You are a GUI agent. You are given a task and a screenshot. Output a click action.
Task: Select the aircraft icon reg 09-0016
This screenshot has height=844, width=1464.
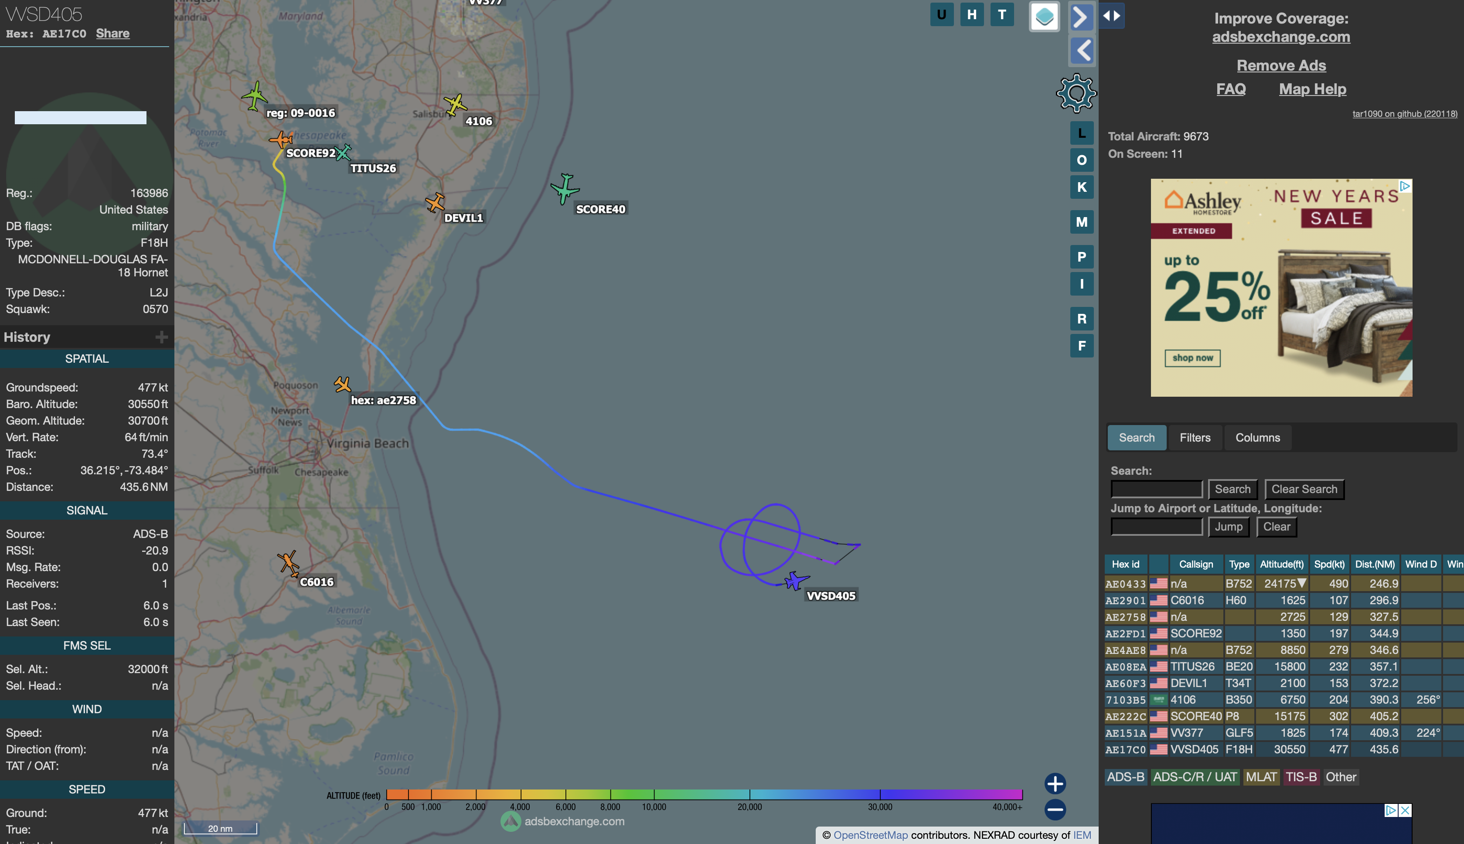tap(255, 96)
